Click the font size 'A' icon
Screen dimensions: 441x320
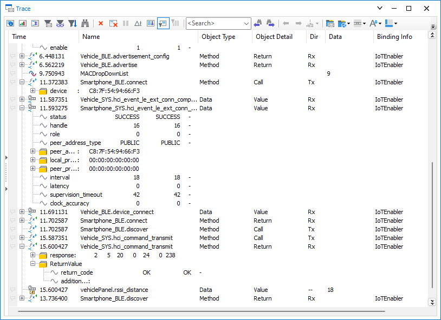coord(373,23)
